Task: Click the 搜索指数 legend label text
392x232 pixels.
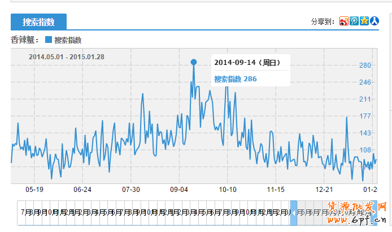Action: point(67,40)
